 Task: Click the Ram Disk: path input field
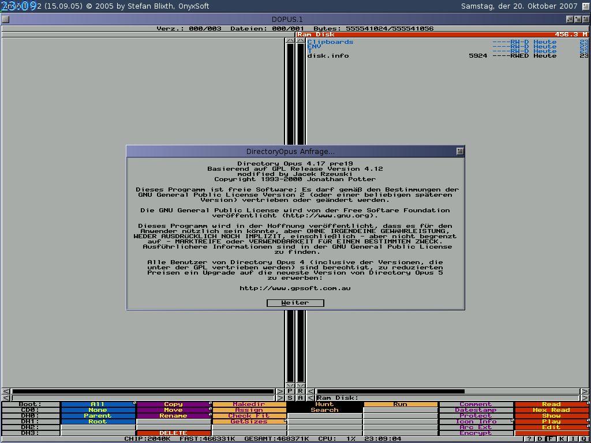pyautogui.click(x=447, y=398)
